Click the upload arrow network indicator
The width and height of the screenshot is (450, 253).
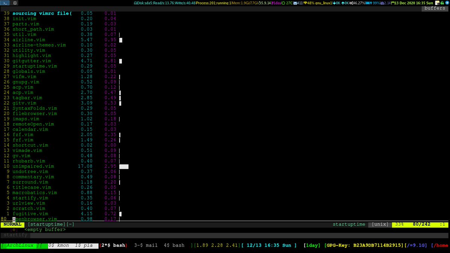point(343,3)
